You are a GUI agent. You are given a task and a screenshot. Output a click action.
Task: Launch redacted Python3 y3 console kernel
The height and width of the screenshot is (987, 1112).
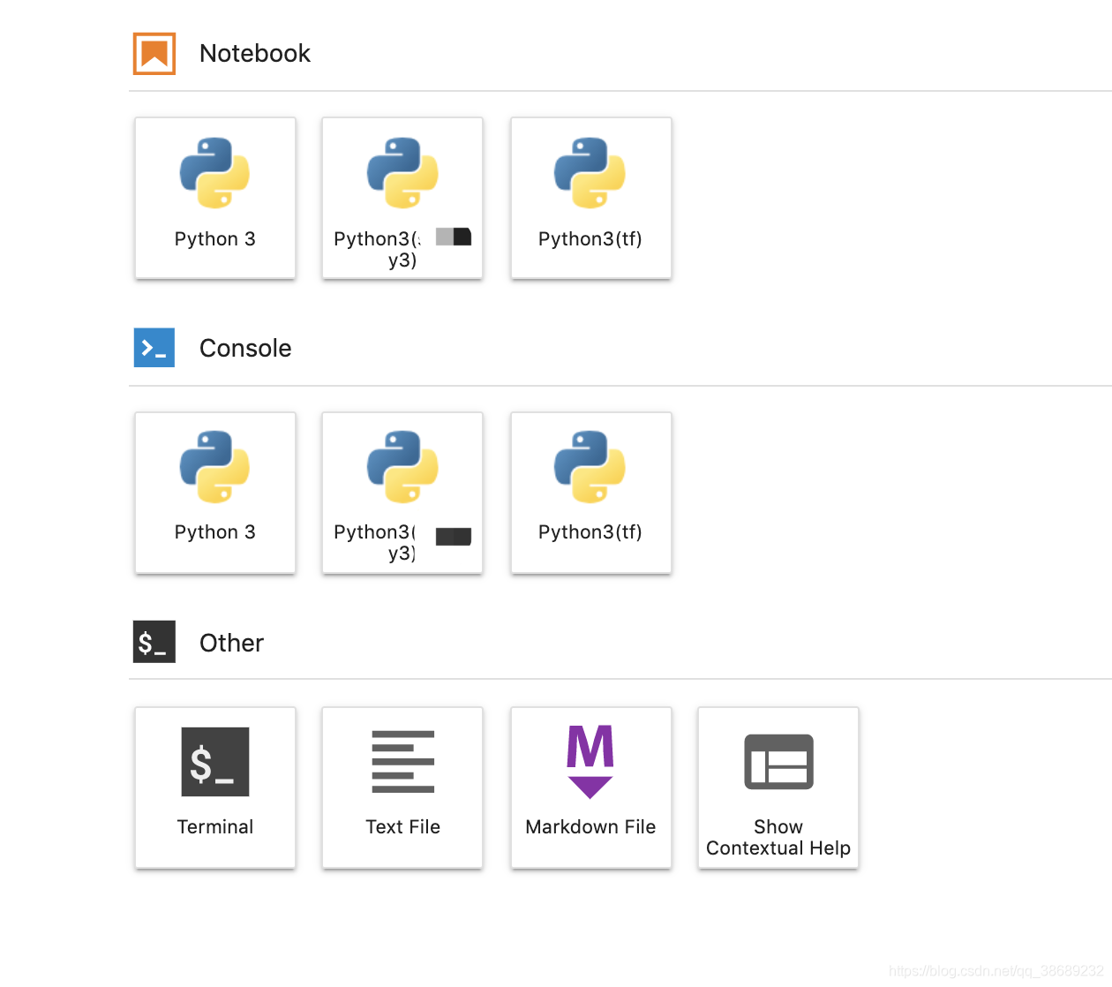pos(402,493)
